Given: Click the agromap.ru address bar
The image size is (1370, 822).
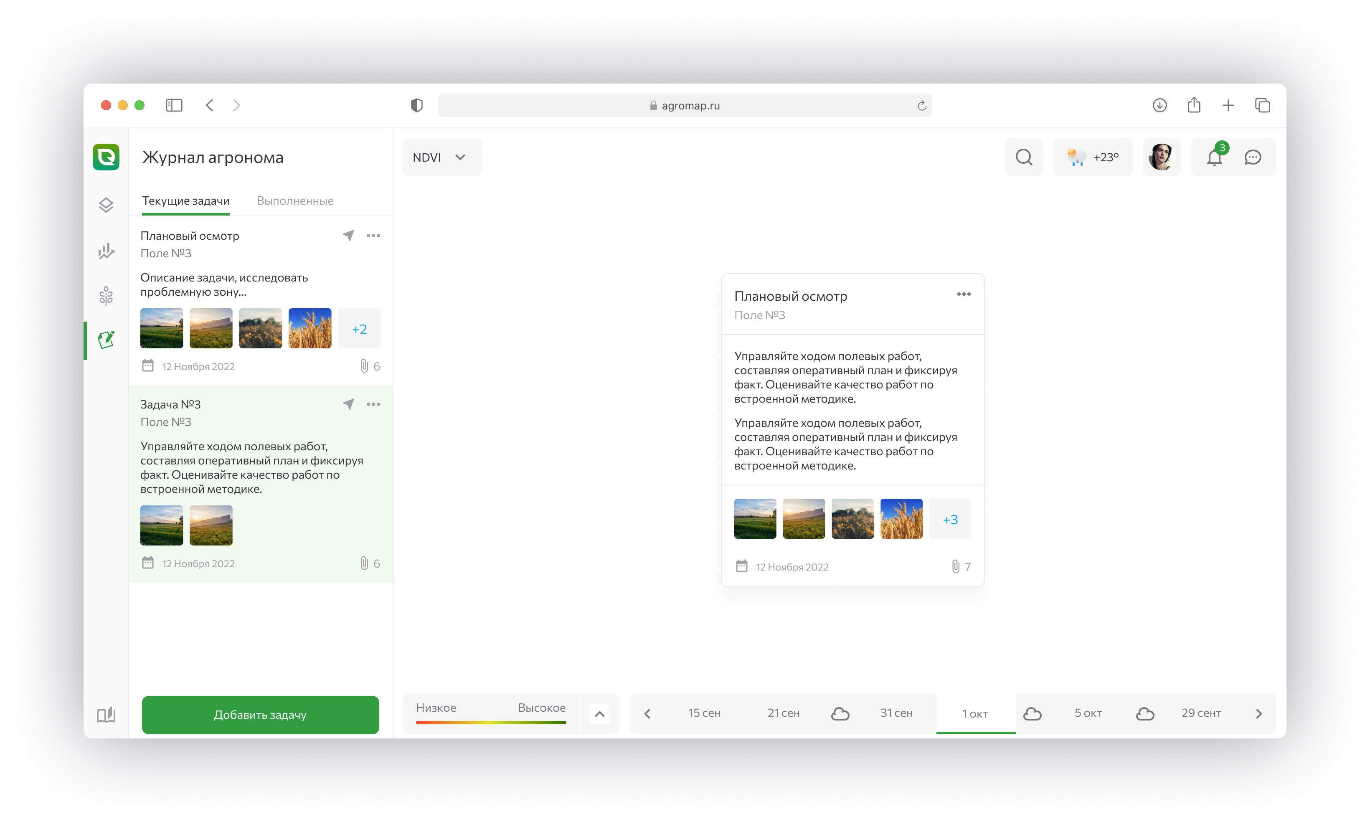Looking at the screenshot, I should tap(685, 105).
